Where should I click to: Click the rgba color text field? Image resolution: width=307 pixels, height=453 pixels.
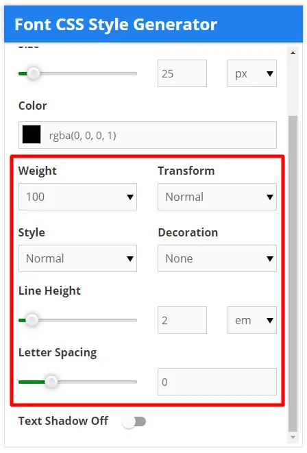tap(147, 135)
